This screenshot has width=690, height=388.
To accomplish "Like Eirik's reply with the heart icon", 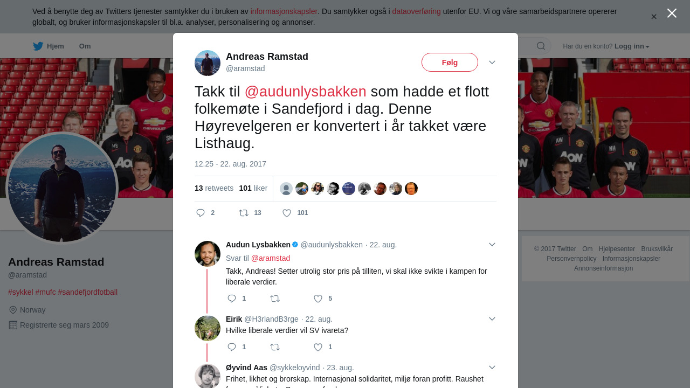I will coord(318,347).
